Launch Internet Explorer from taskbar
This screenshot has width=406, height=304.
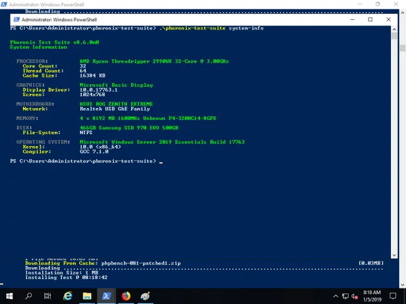tap(67, 296)
